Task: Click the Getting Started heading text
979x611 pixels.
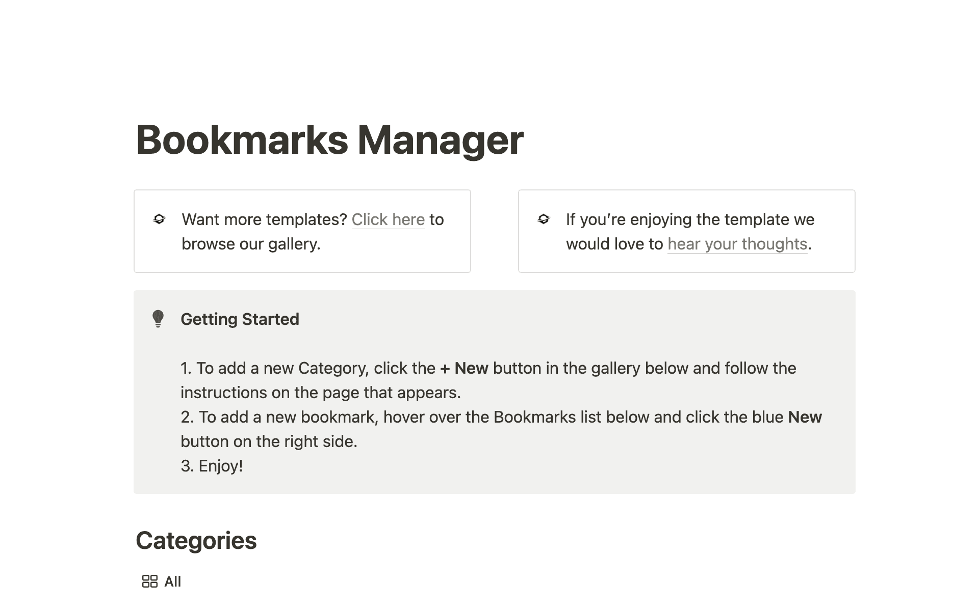Action: [240, 319]
